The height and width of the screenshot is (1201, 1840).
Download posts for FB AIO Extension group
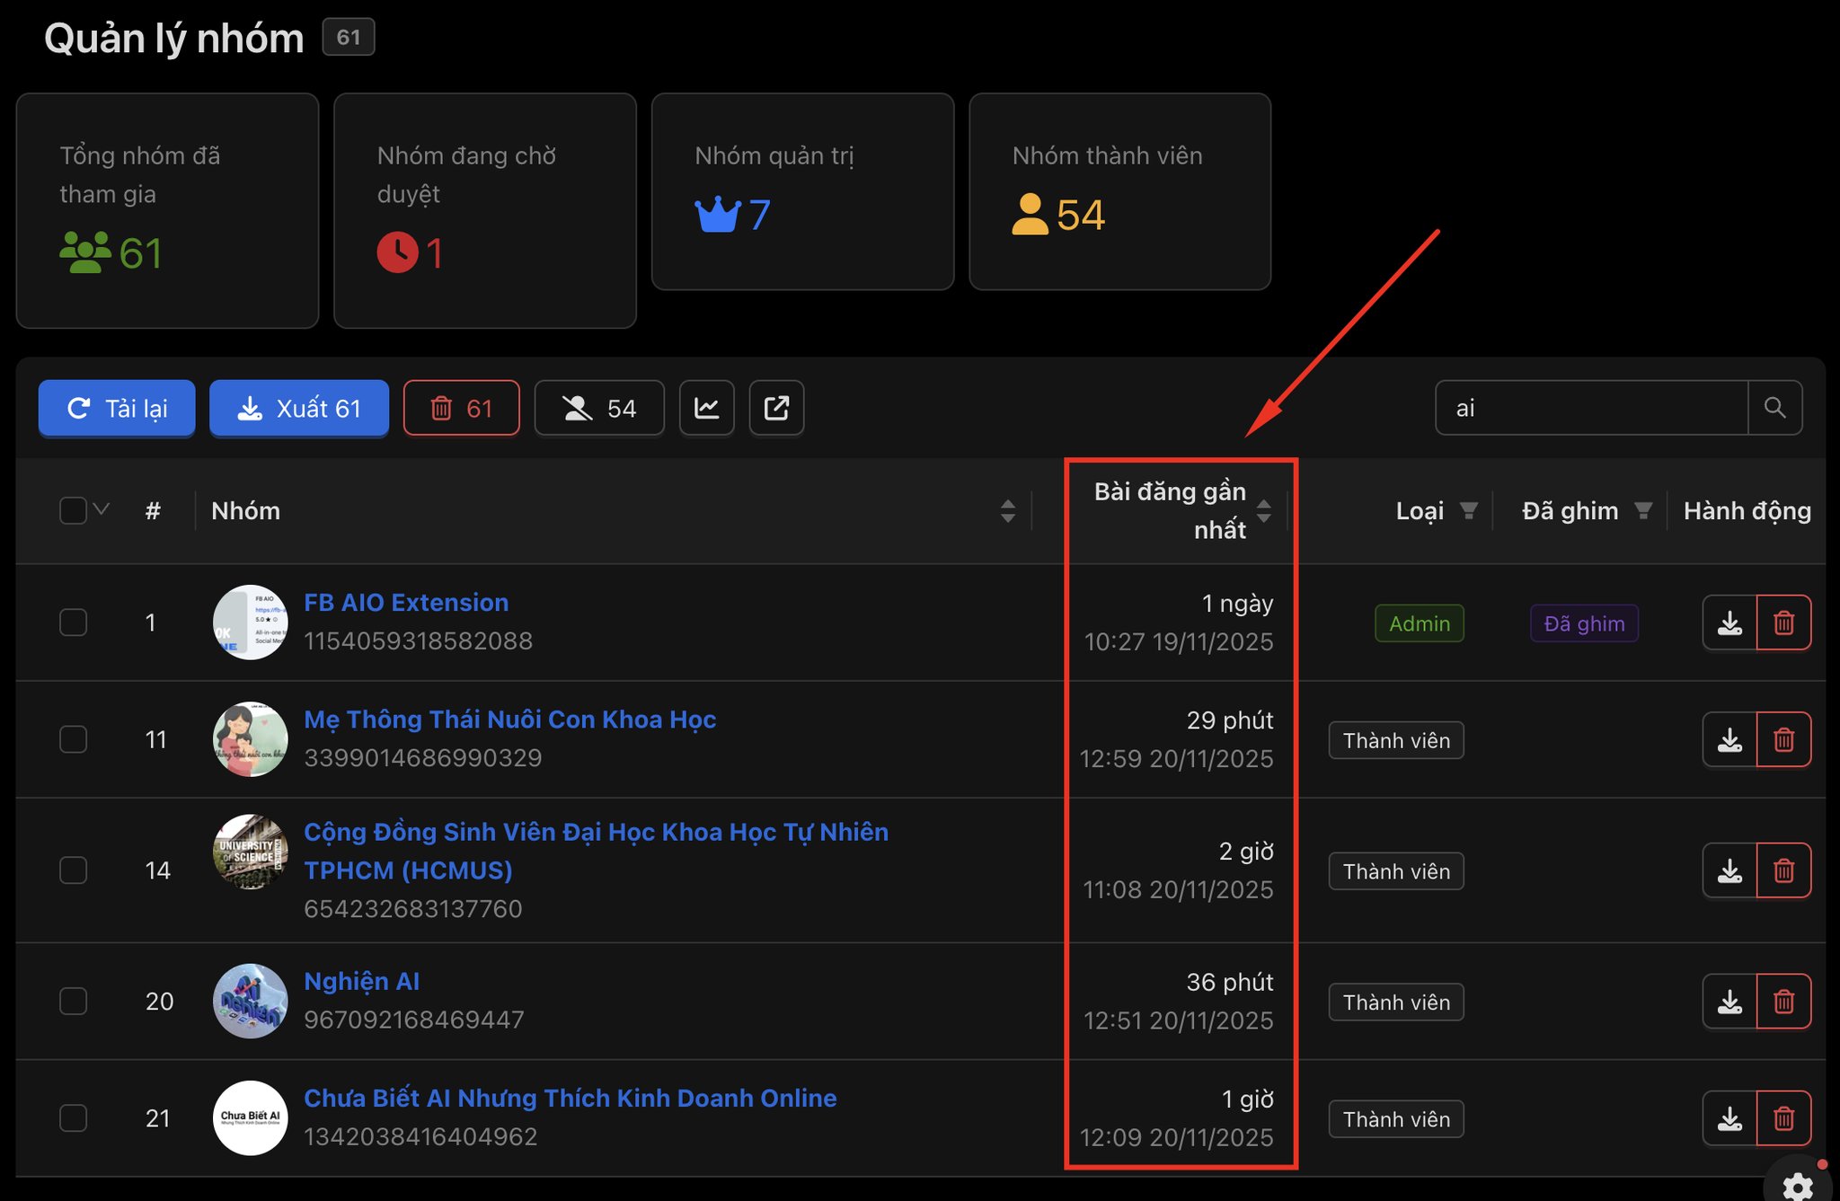click(1729, 623)
